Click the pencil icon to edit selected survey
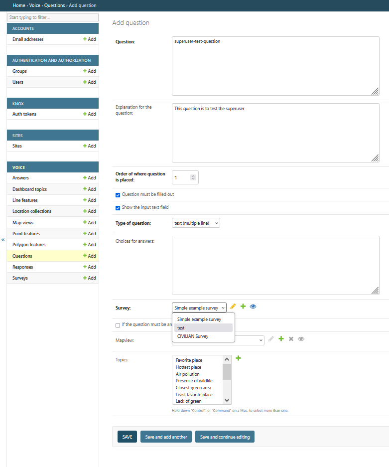The width and height of the screenshot is (389, 467). coord(233,307)
